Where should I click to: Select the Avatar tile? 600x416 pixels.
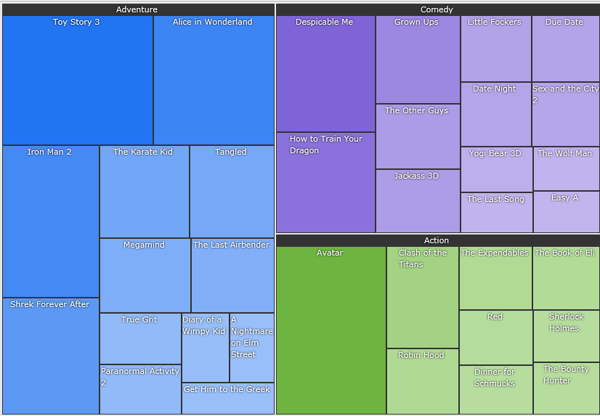pyautogui.click(x=331, y=330)
